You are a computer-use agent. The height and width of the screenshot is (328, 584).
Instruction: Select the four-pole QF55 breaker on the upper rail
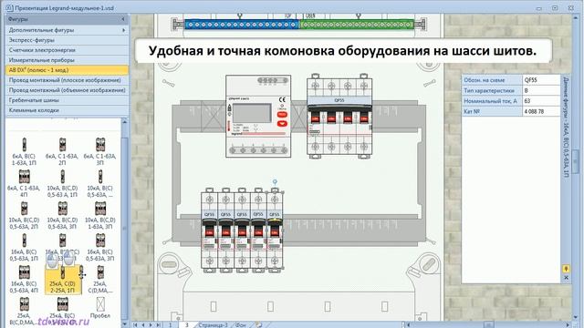point(339,117)
